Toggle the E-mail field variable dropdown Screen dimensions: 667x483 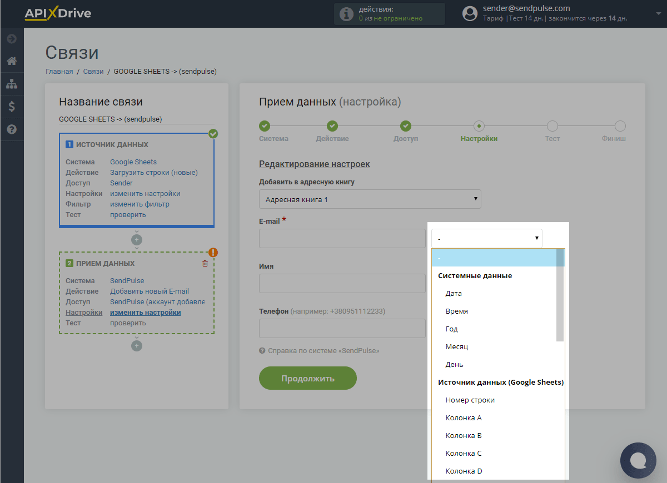(486, 238)
